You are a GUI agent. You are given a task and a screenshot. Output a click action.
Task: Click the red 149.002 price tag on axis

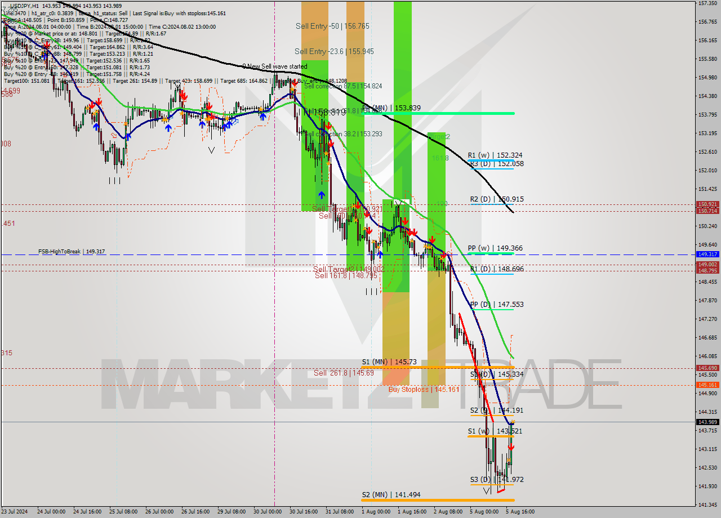707,264
